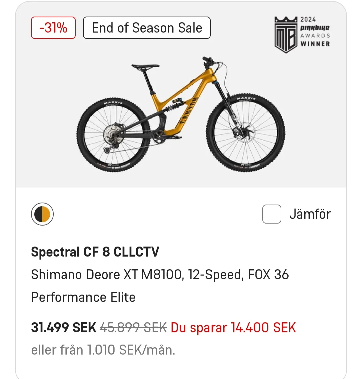Click the crossed-out 45.899 SEK price
The height and width of the screenshot is (379, 362).
coord(133,328)
